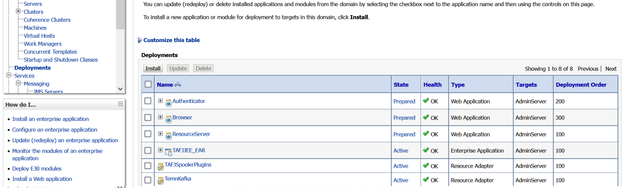
Task: Click the domain tree scrollbar down arrow
Action: (x=120, y=89)
